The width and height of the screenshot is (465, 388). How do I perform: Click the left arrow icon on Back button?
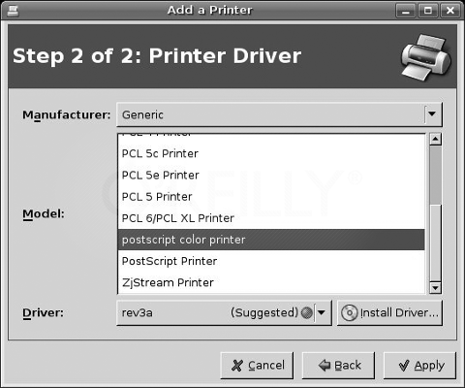pyautogui.click(x=325, y=366)
